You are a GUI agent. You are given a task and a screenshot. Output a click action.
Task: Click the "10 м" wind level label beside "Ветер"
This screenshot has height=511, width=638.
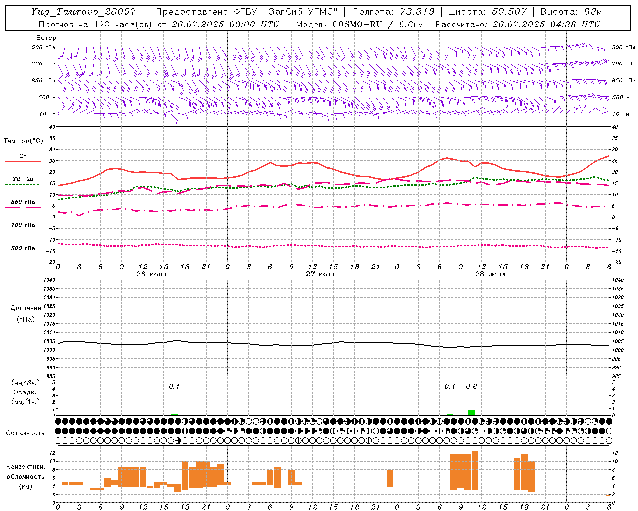48,114
